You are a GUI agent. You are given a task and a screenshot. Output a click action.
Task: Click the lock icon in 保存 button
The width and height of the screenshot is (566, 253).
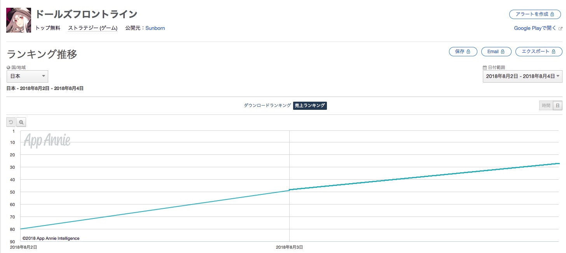(468, 51)
